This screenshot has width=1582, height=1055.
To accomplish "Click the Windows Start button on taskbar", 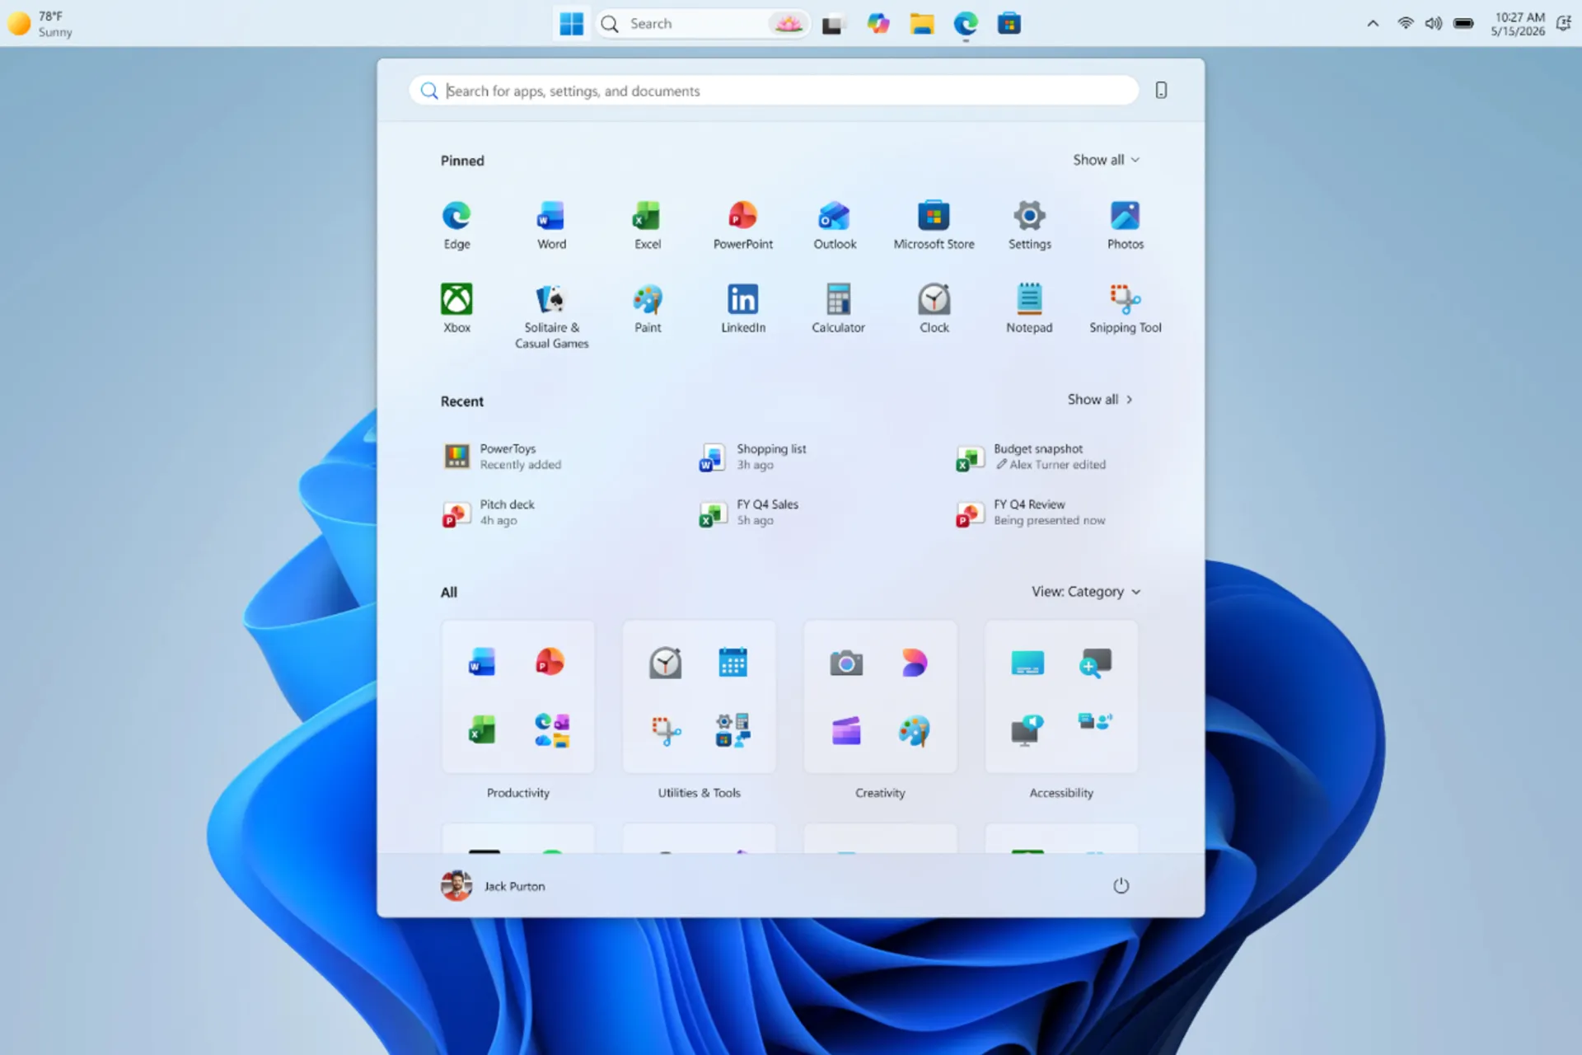I will pos(571,24).
